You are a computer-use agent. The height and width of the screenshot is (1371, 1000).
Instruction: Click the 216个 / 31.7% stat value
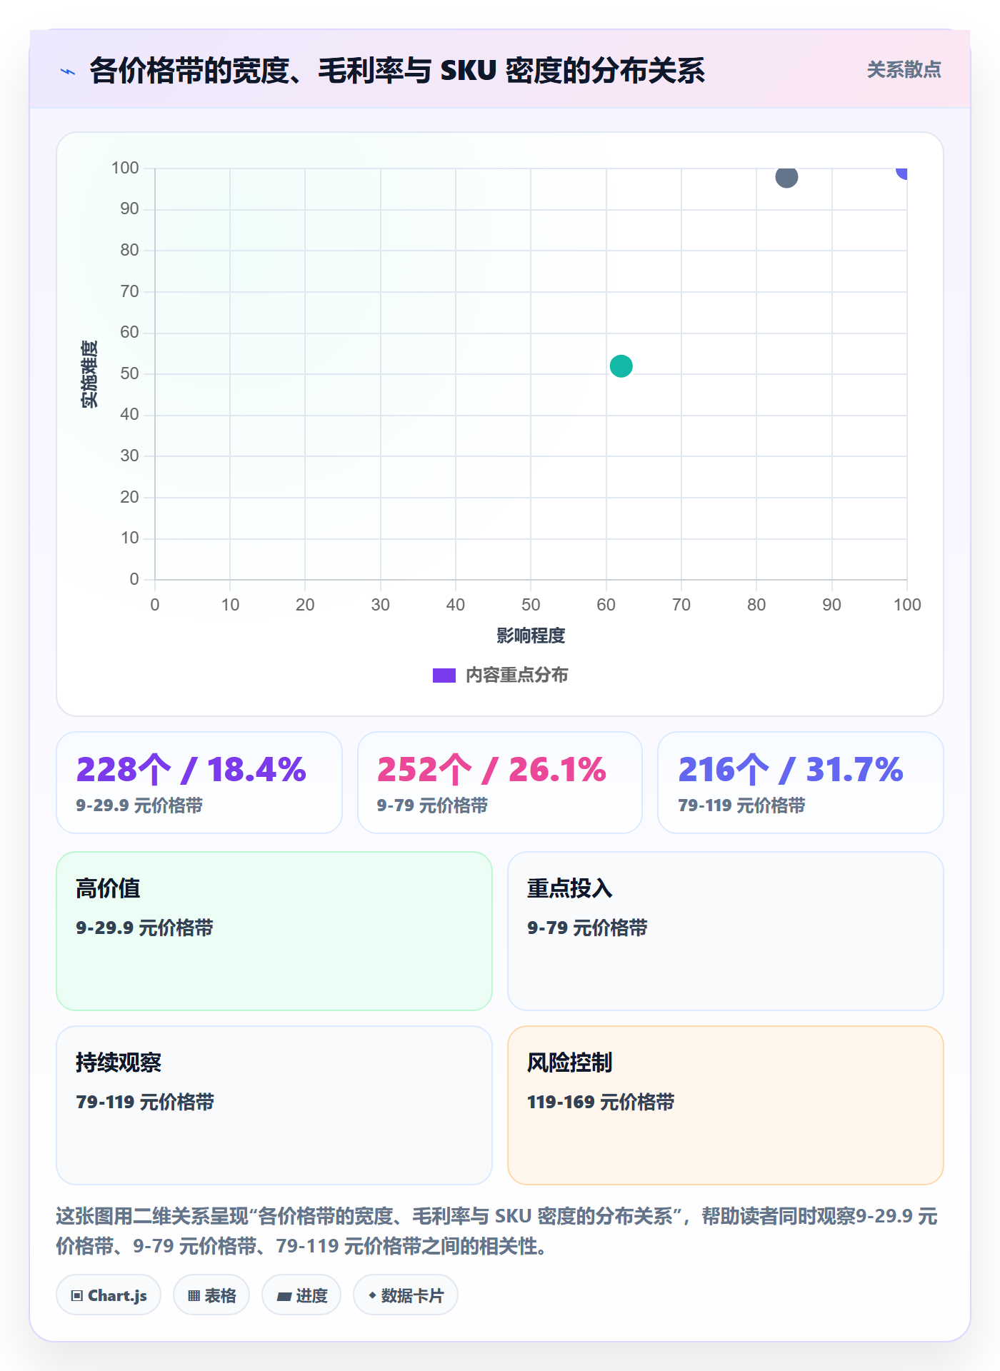tap(791, 770)
